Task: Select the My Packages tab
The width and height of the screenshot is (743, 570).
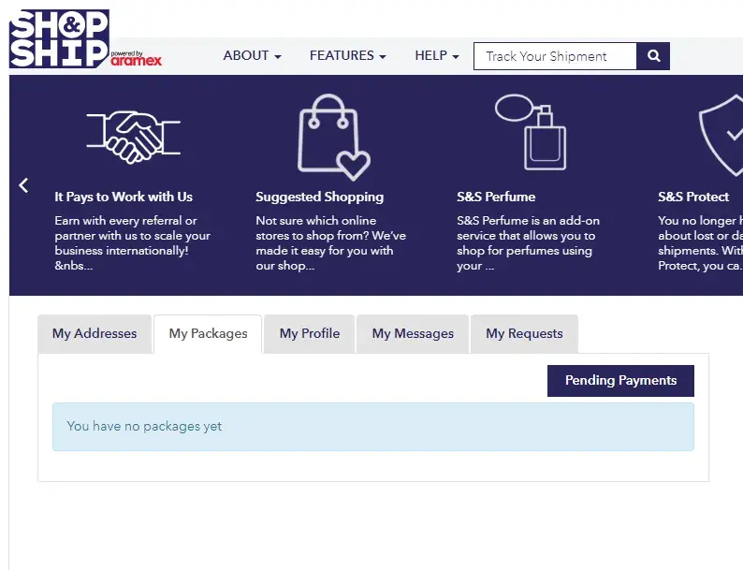Action: tap(208, 334)
